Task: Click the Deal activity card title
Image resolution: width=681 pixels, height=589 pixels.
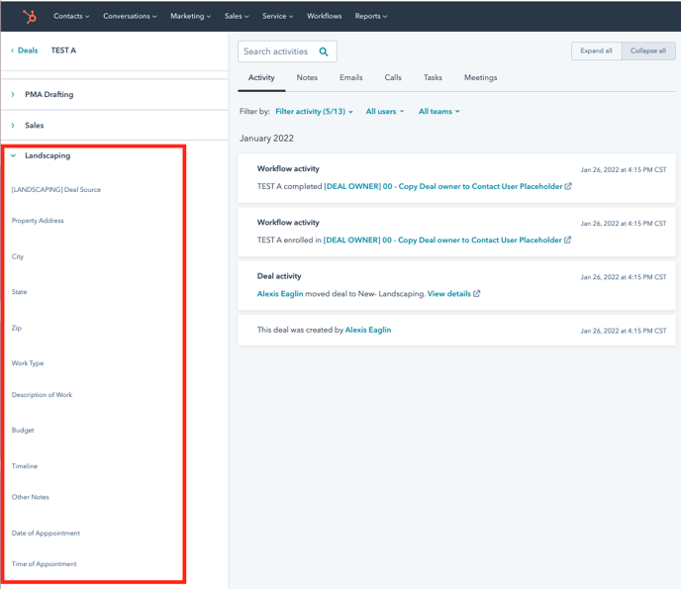Action: pos(279,276)
